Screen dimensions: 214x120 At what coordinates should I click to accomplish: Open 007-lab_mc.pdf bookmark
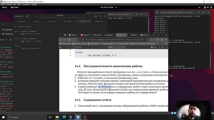click(79, 44)
